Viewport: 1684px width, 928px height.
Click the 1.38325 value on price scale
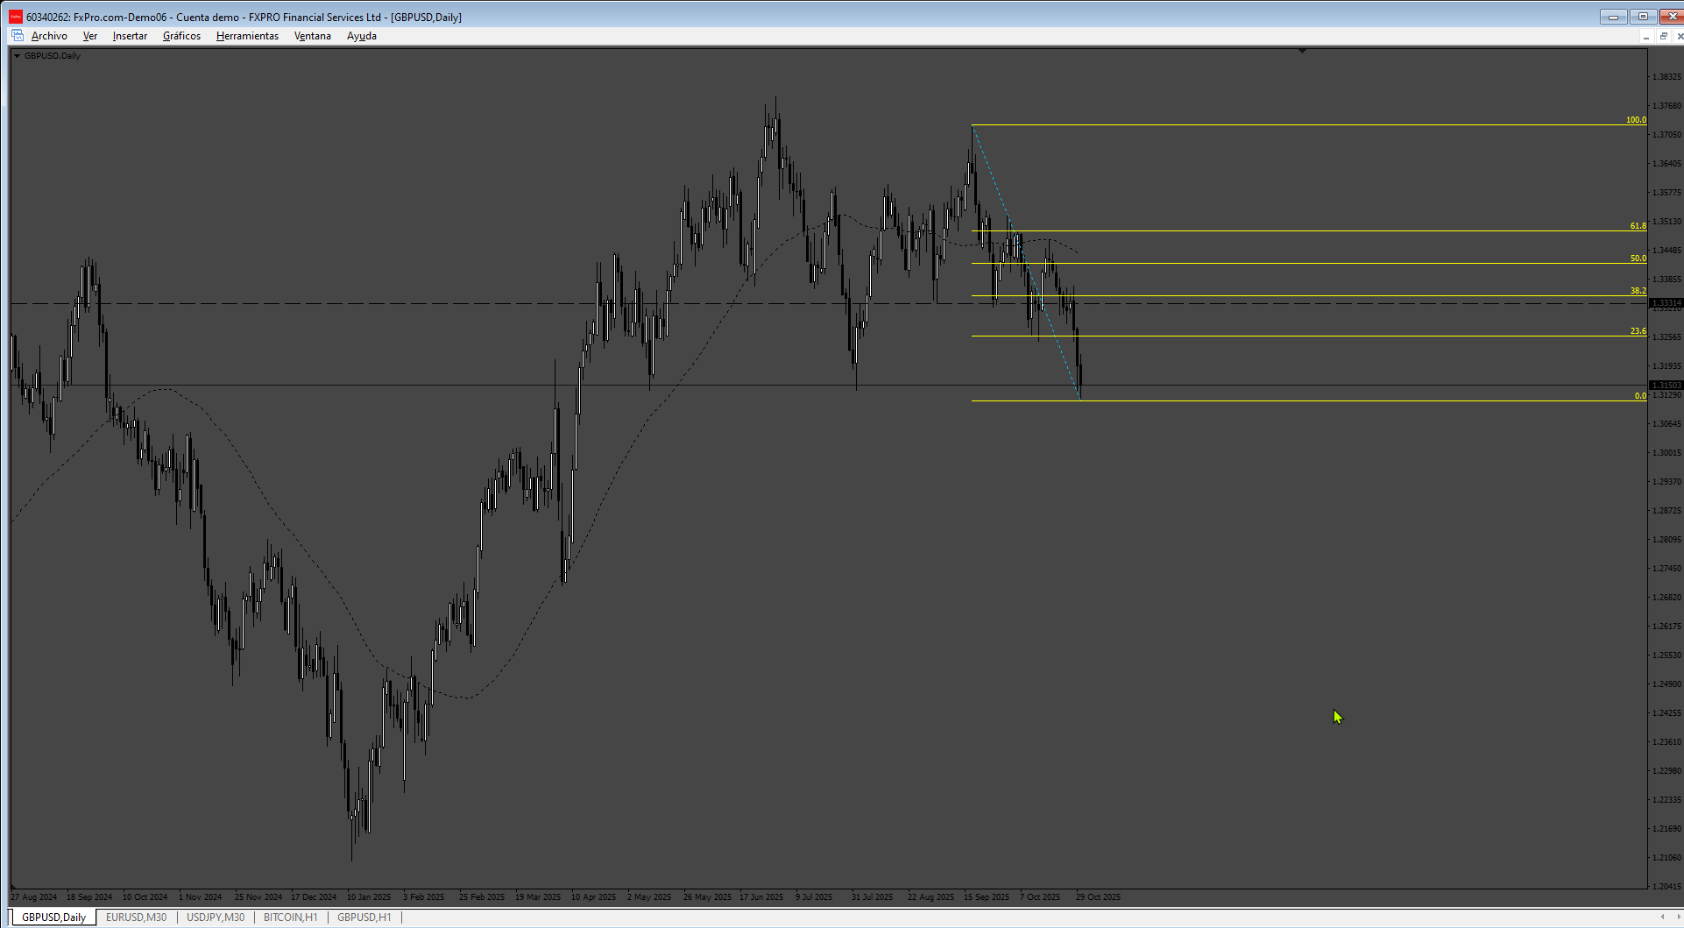[1666, 77]
